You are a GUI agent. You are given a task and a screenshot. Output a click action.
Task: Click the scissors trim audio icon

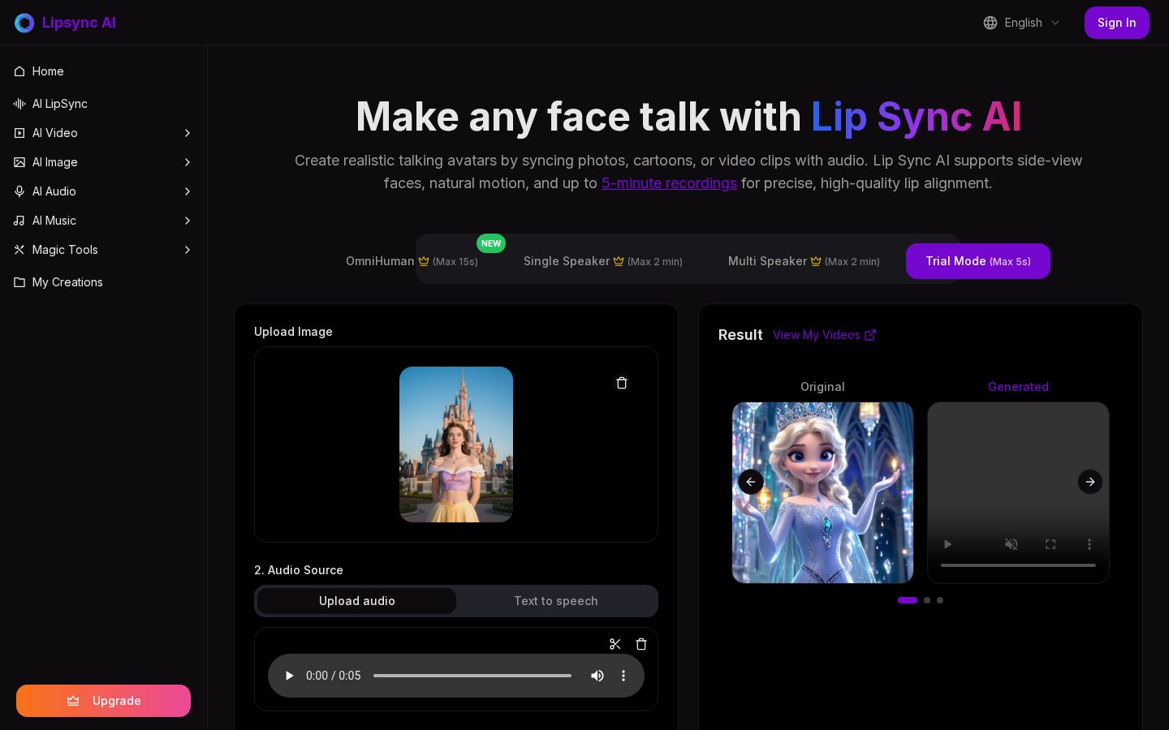pos(615,644)
